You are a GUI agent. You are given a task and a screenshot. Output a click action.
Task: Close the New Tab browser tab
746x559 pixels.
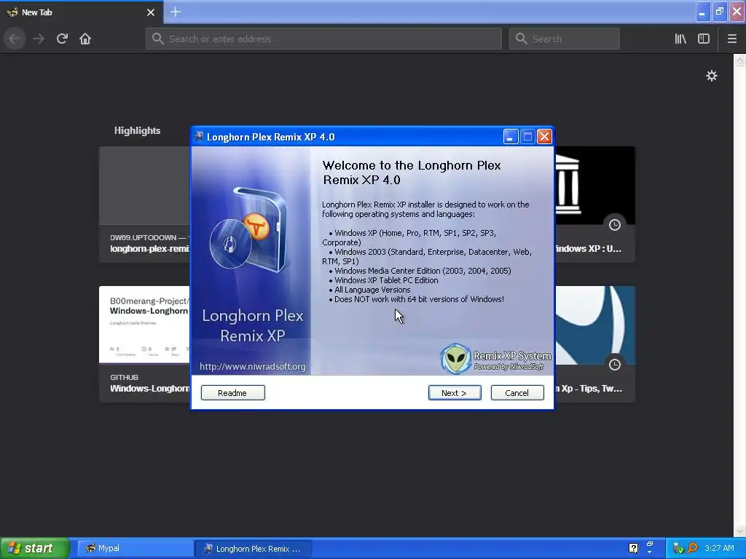coord(151,12)
